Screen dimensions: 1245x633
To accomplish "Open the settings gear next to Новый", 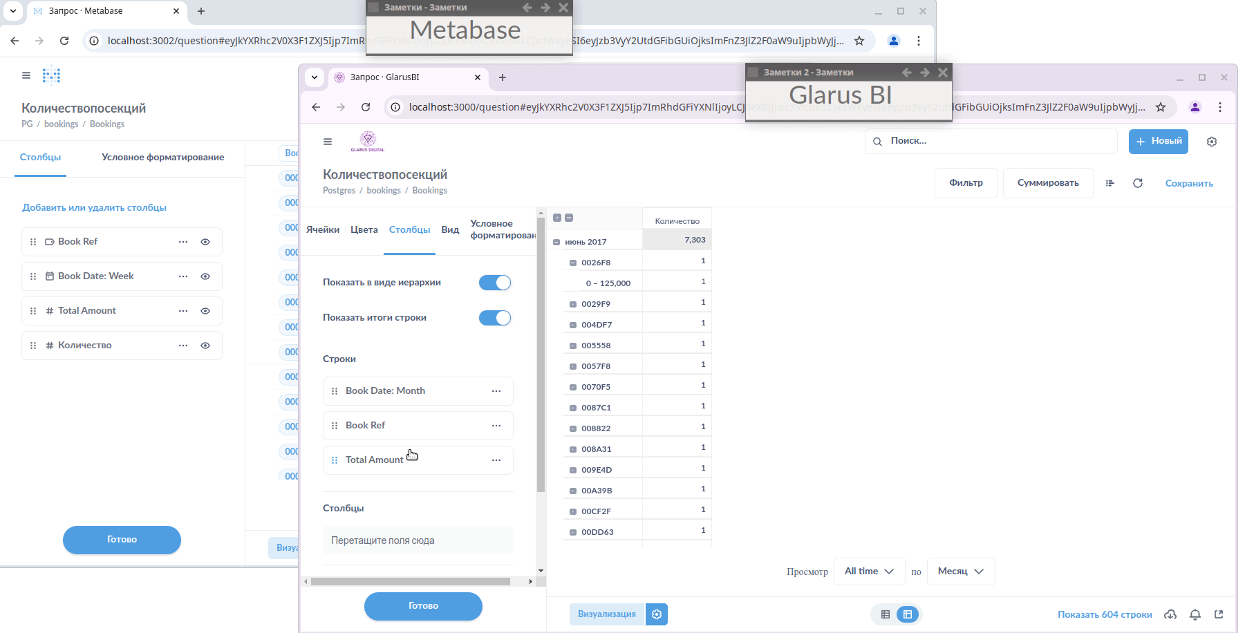I will [1211, 142].
